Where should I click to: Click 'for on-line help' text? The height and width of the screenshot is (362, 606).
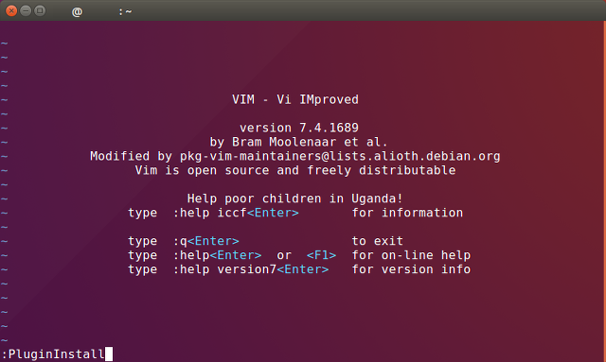[x=411, y=255]
